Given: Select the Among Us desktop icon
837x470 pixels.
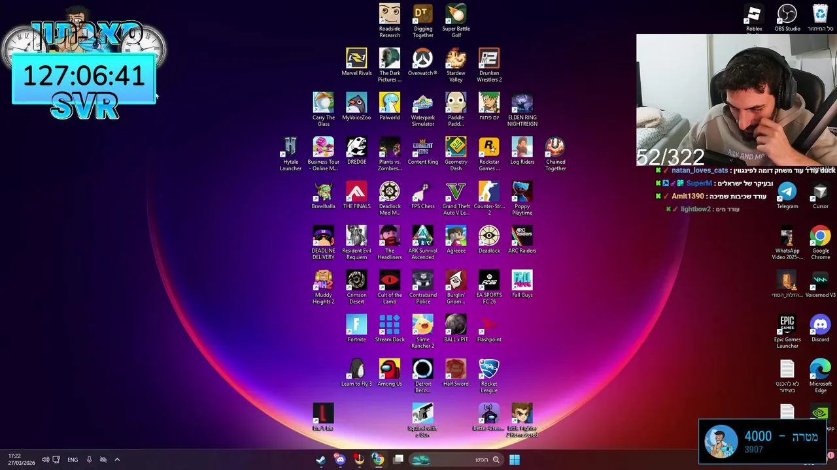Looking at the screenshot, I should (390, 373).
